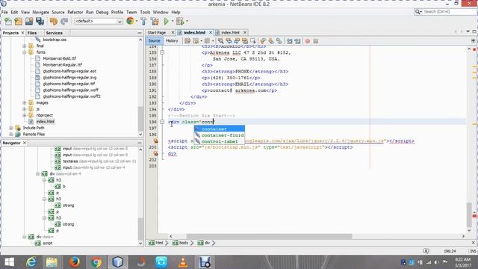Click the editor Back navigation icon
This screenshot has height=269, width=478.
[196, 41]
